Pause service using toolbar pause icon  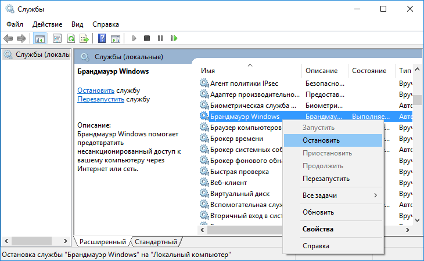(x=160, y=38)
